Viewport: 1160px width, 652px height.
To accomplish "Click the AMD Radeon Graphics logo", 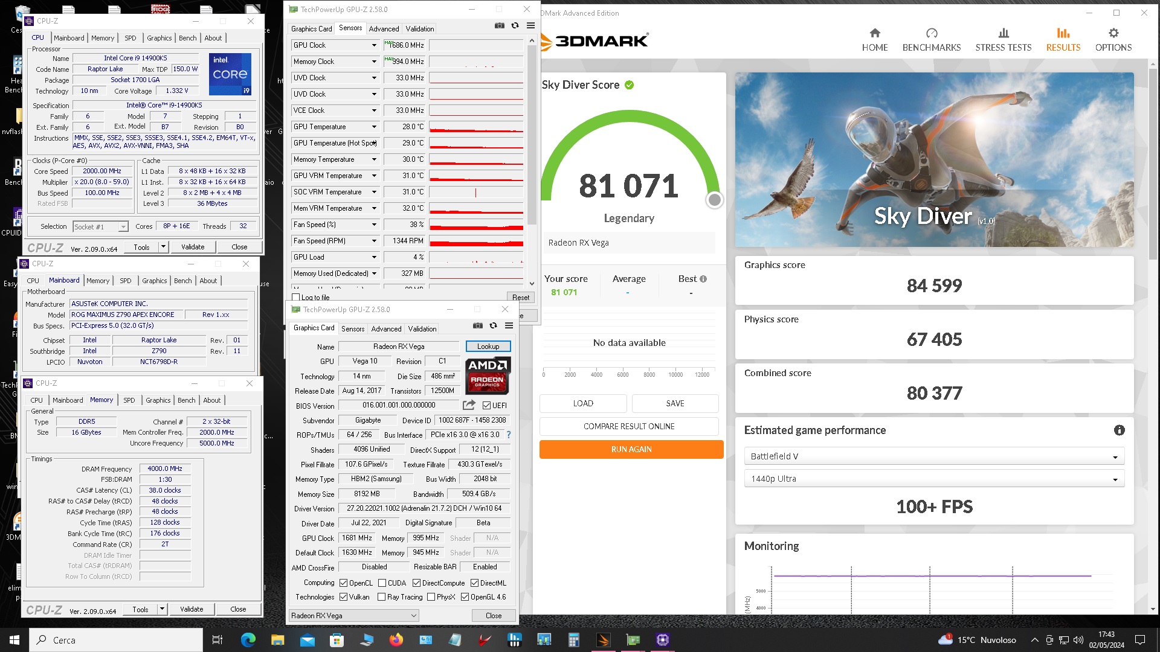I will (488, 375).
